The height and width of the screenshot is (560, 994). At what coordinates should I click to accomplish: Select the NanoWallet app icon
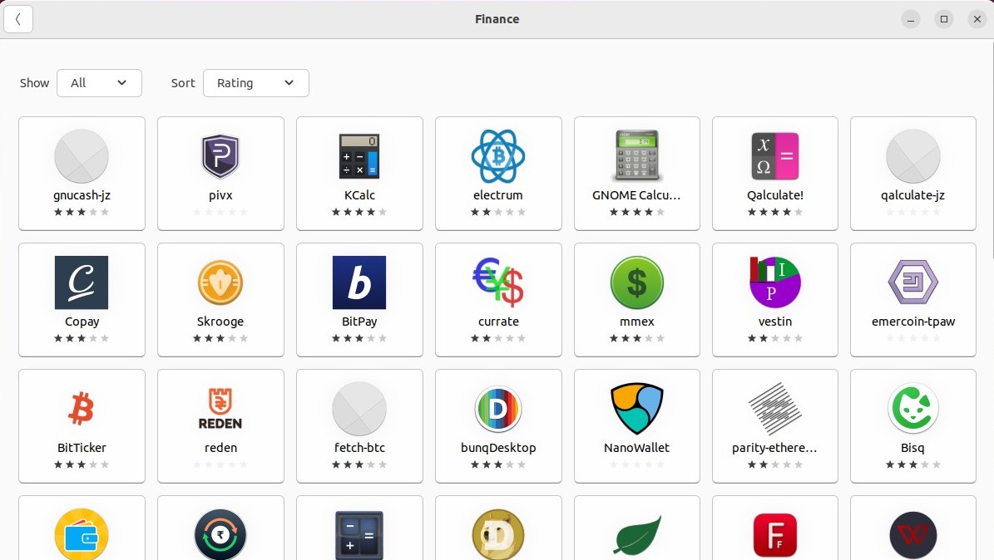point(636,408)
